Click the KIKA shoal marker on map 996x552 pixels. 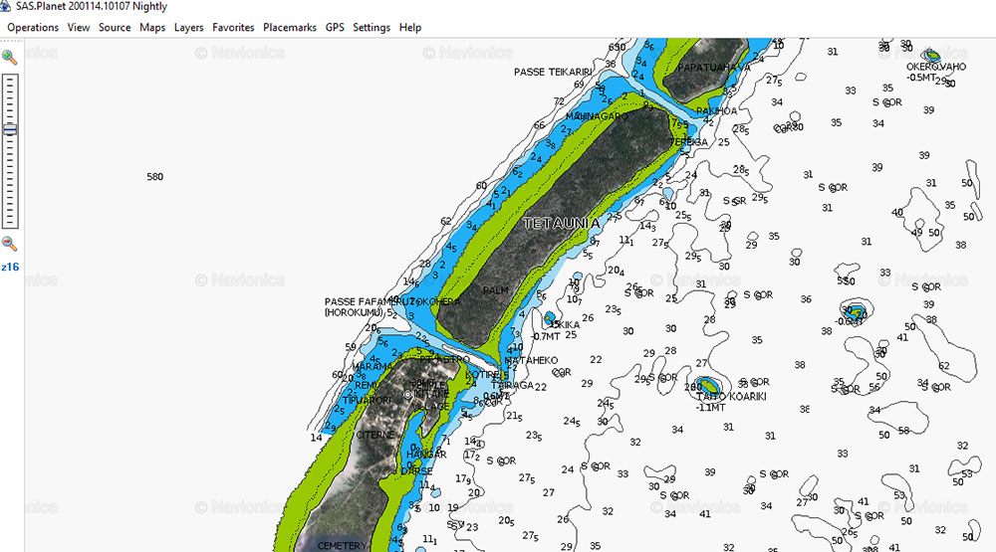(550, 319)
